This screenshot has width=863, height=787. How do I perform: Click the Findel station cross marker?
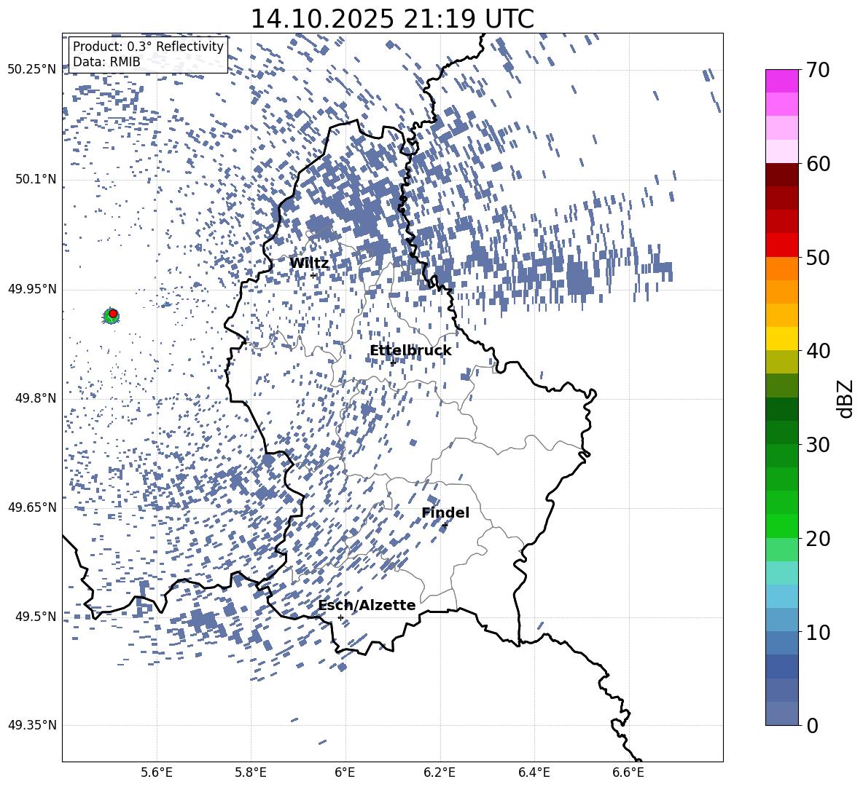[x=445, y=526]
